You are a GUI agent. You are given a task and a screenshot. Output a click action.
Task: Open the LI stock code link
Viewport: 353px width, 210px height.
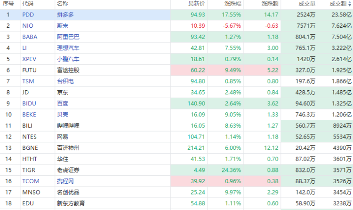pos(24,48)
